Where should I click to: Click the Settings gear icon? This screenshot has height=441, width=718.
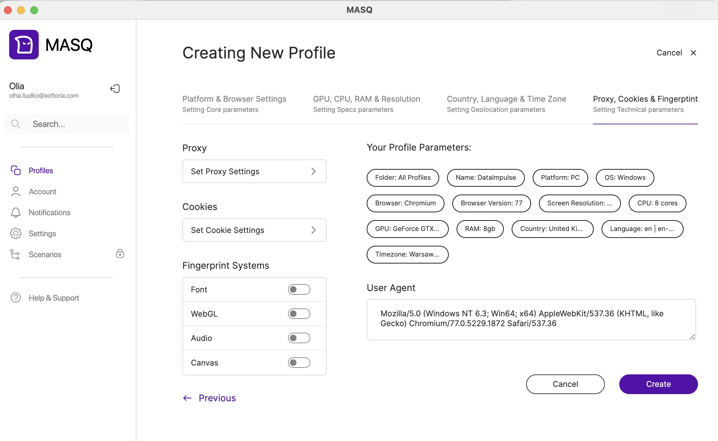15,233
